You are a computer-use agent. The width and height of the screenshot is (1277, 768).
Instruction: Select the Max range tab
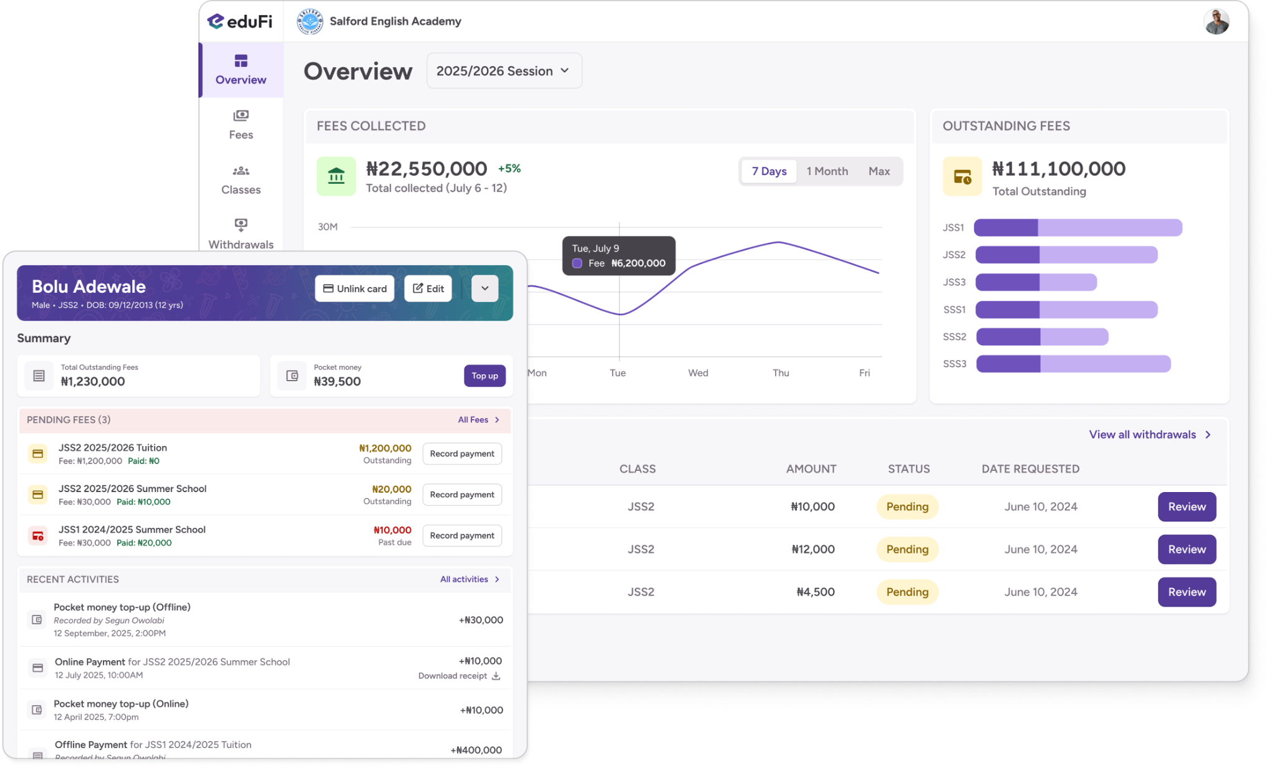tap(879, 171)
